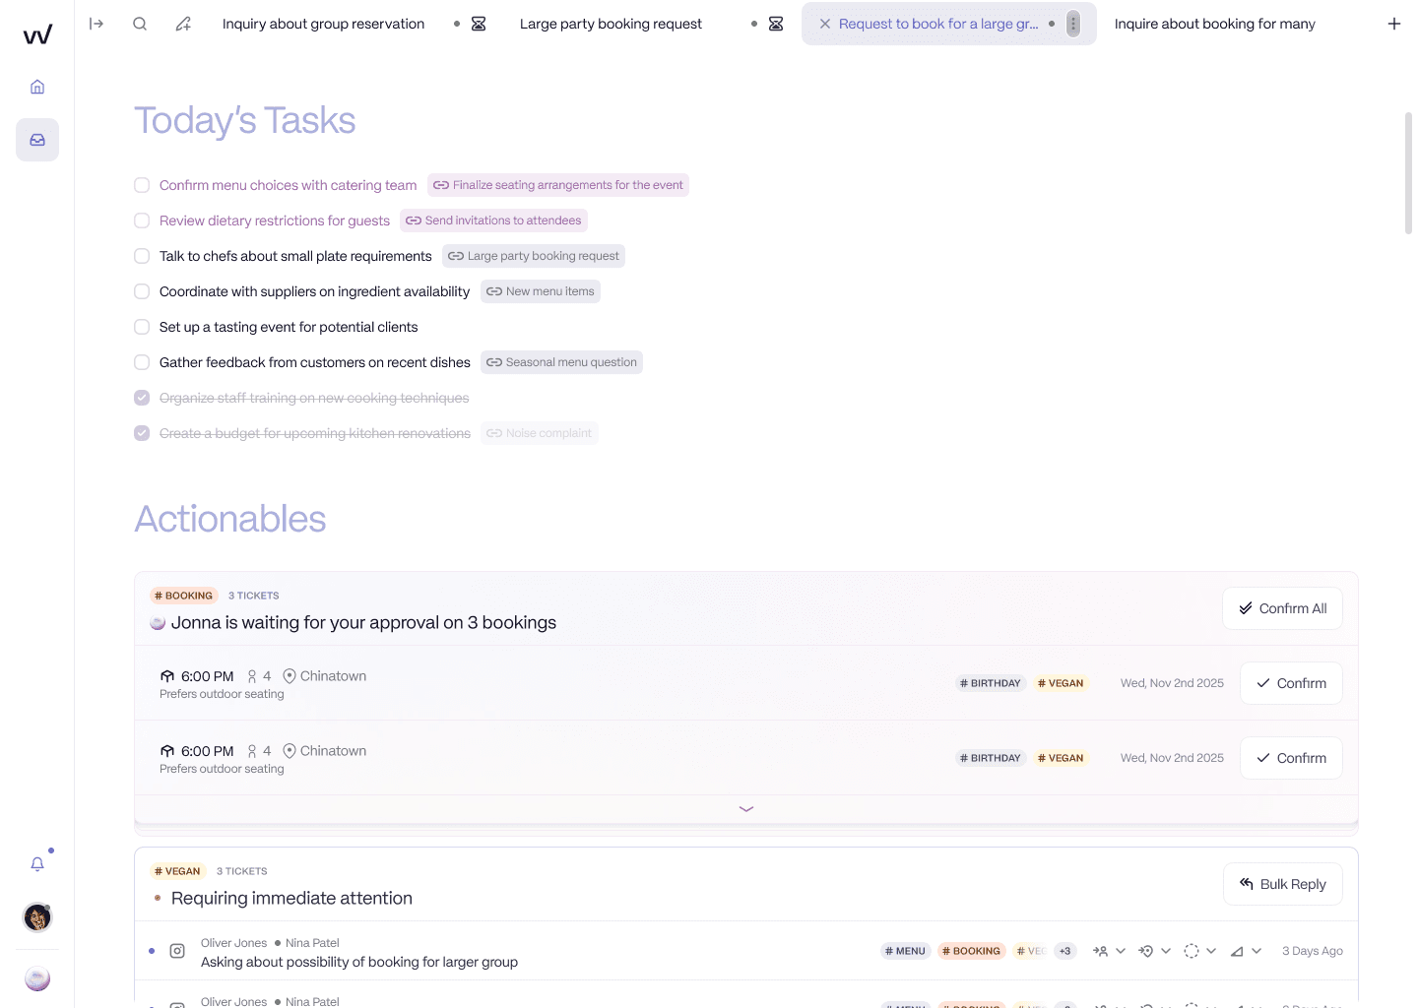1418x1008 pixels.
Task: Open notifications bell icon
Action: pos(37,864)
